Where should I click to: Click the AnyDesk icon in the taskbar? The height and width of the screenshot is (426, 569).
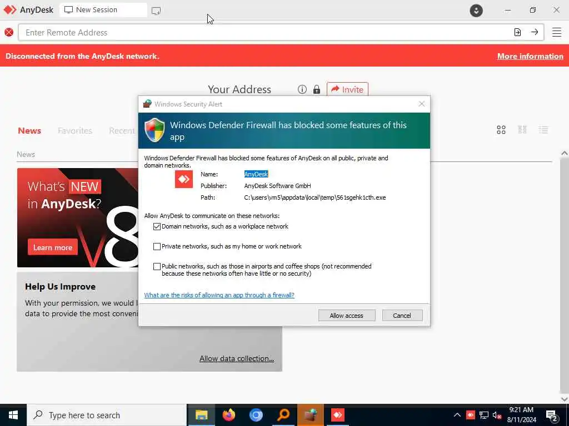[x=337, y=415]
